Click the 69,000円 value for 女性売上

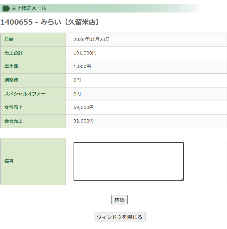click(x=84, y=108)
